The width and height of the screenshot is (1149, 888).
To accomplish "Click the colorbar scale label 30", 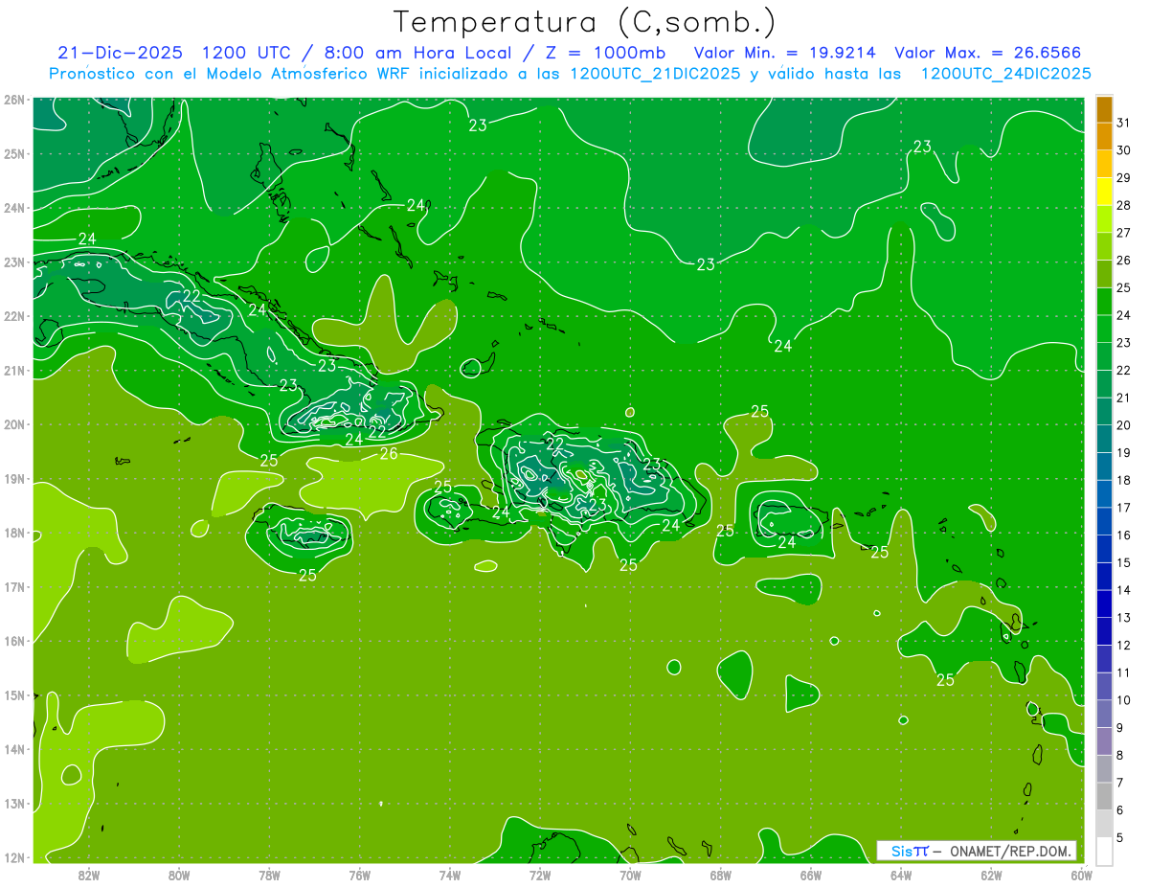I will [x=1124, y=150].
